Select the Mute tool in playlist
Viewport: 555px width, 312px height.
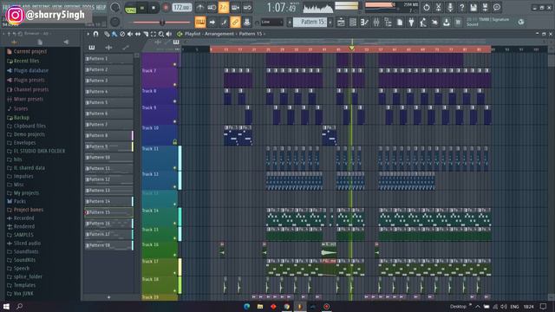click(130, 34)
